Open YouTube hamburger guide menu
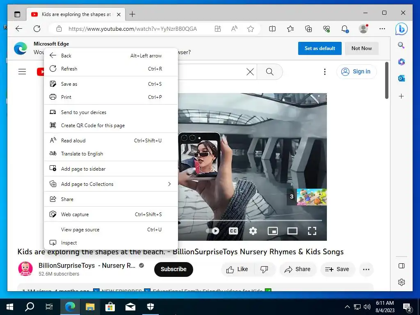 point(22,71)
